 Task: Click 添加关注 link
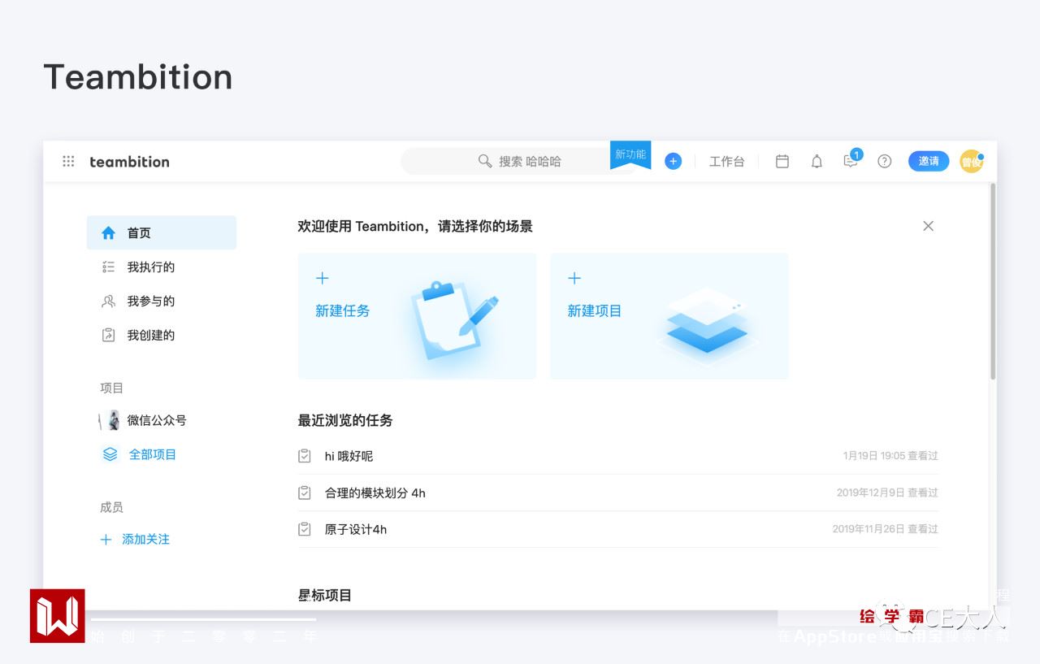tap(145, 539)
